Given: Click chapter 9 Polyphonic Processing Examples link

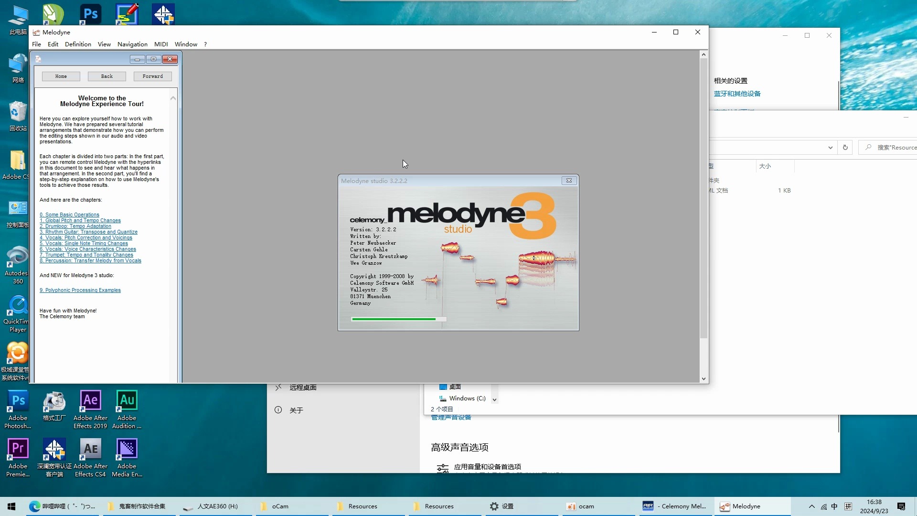Looking at the screenshot, I should (x=80, y=290).
